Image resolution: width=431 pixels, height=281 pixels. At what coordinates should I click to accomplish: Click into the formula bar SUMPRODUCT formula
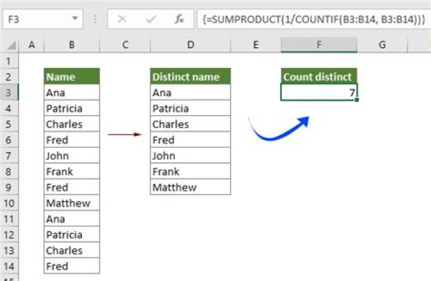click(x=314, y=19)
